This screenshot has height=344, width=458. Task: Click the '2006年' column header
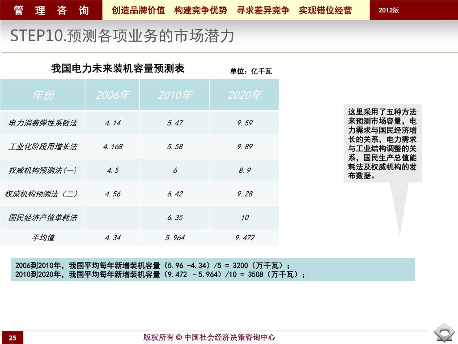[112, 95]
